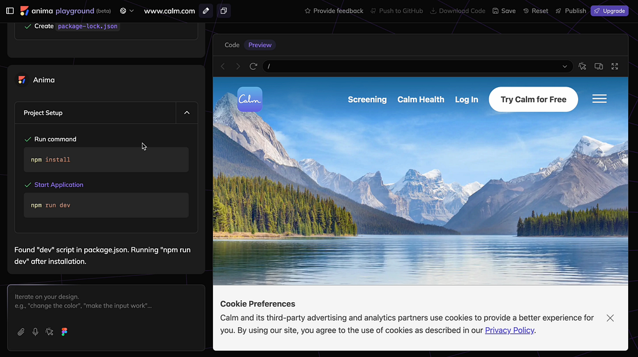This screenshot has width=638, height=357.
Task: Attach a file with paperclip icon
Action: coord(21,332)
